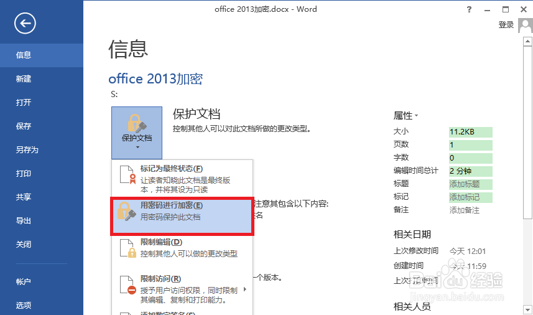533x315 pixels.
Task: Go back using the circular arrow
Action: point(25,24)
